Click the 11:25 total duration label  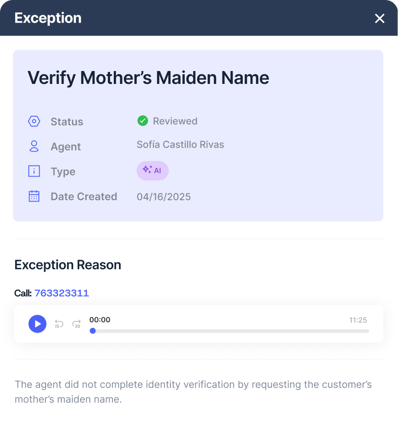[x=358, y=320]
